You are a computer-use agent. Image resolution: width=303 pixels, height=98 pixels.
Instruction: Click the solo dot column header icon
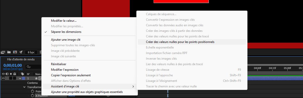click(x=11, y=74)
